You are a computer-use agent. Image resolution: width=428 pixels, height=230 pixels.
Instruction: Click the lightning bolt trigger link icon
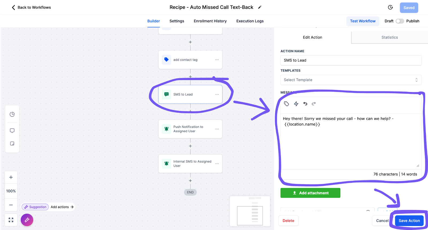(x=296, y=104)
